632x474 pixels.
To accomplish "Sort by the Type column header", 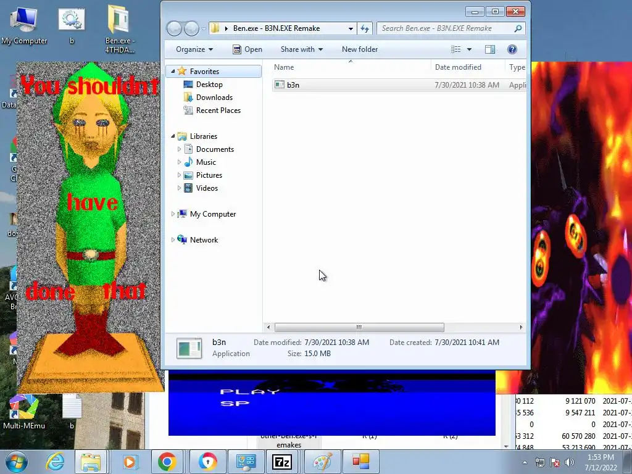I will pyautogui.click(x=517, y=67).
